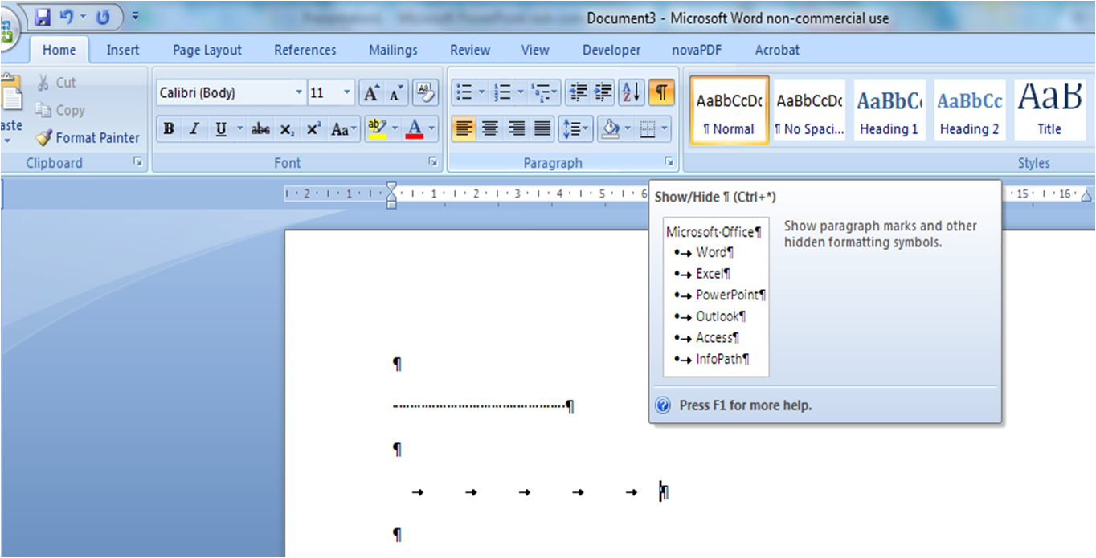Apply the Heading 1 style
Viewport: 1096px width, 558px height.
pos(889,110)
